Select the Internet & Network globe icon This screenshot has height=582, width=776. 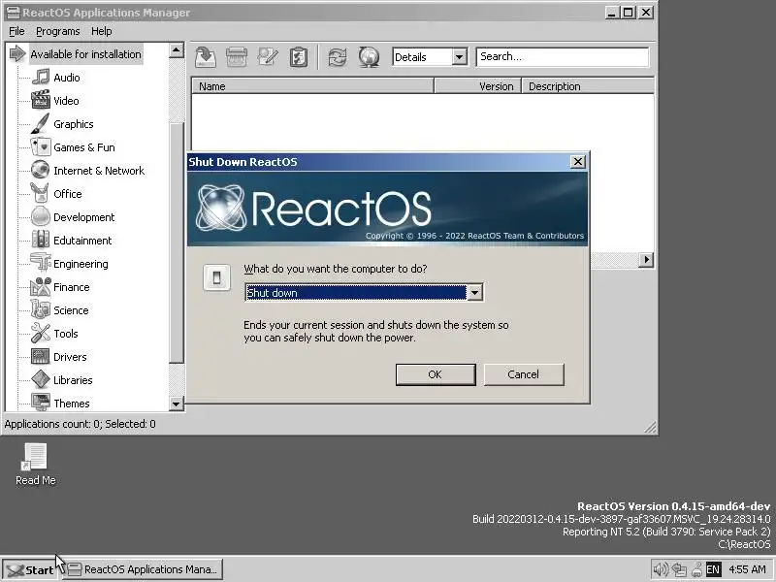point(41,171)
